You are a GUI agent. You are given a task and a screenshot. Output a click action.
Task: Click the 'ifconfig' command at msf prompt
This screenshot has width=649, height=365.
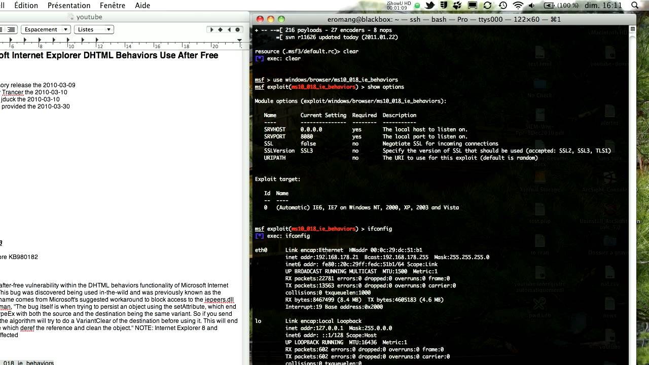point(379,229)
